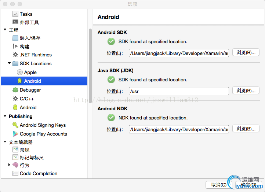Viewport: 265px width, 192px height.
Task: Collapse the Publishing section
Action: point(5,116)
